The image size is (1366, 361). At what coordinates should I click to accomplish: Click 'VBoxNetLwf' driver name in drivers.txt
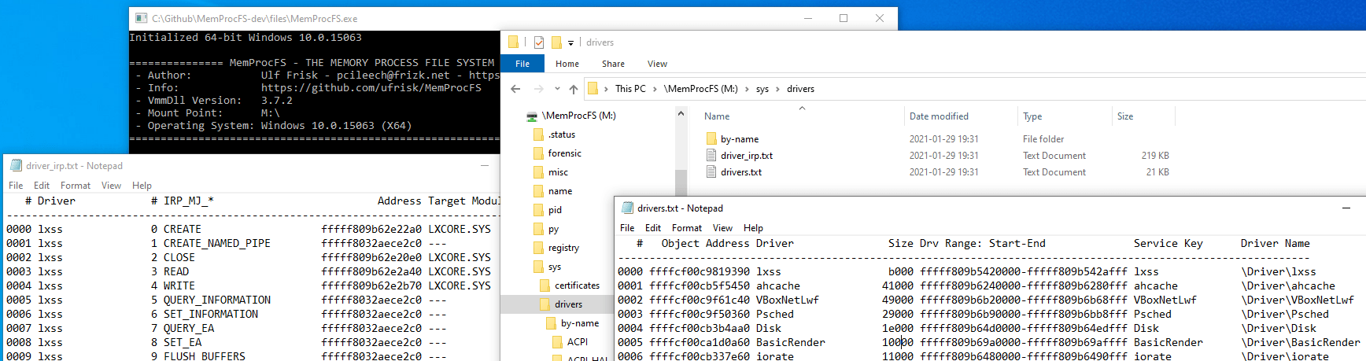pos(788,300)
